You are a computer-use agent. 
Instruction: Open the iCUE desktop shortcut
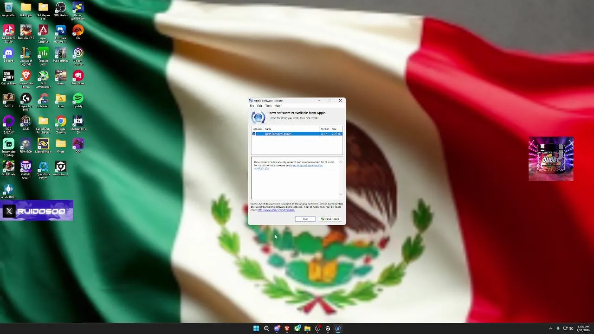tap(26, 123)
